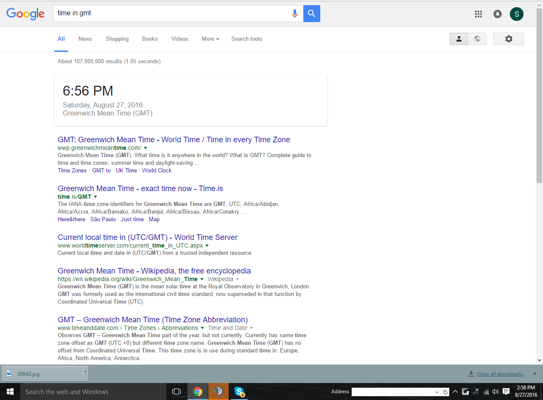Viewport: 543px width, 400px height.
Task: Open the orange-highlighted app in the taskbar
Action: (x=218, y=392)
